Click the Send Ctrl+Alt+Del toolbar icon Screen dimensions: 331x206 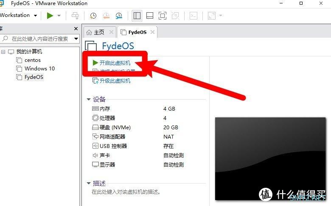pos(75,16)
